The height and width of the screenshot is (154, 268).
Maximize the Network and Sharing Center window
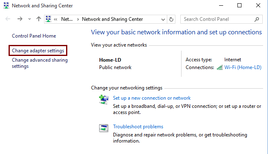pyautogui.click(x=239, y=5)
